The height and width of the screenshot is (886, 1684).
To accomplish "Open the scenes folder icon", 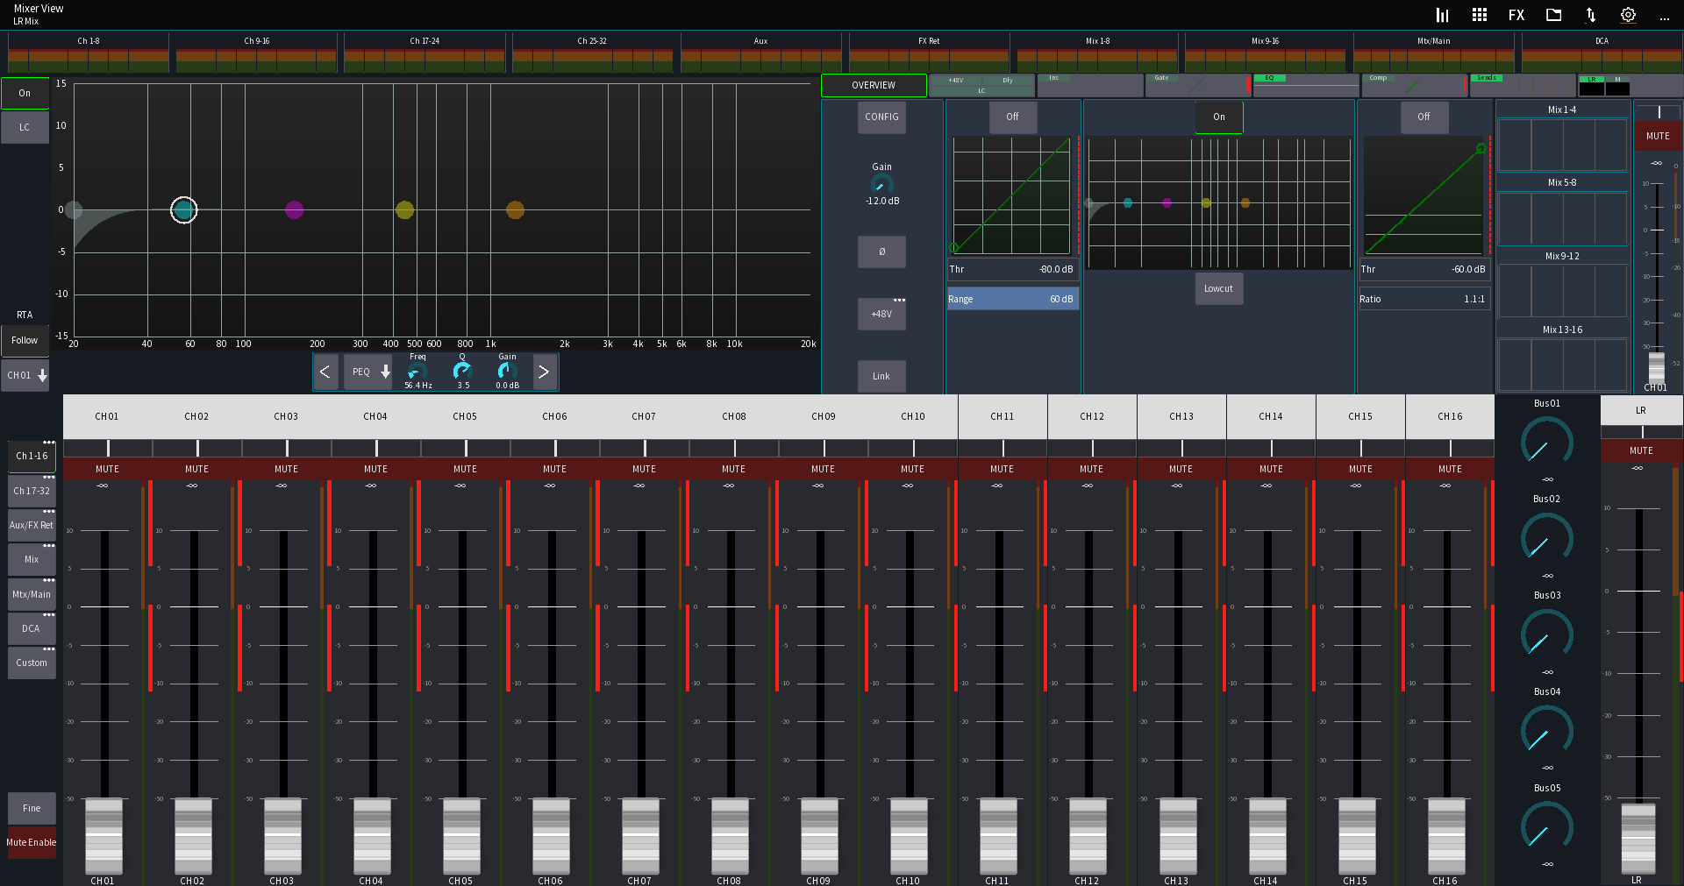I will coord(1552,15).
